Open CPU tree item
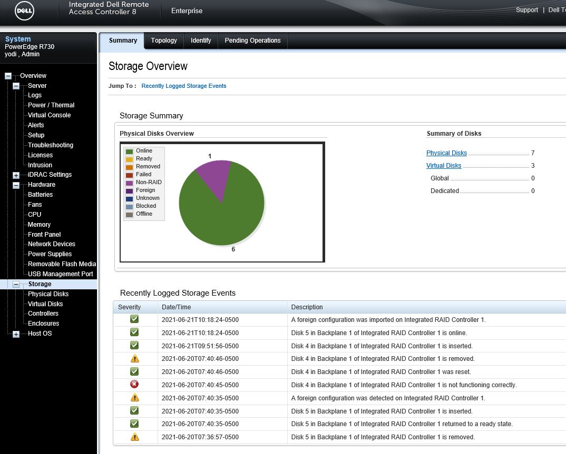566x454 pixels. click(x=35, y=215)
